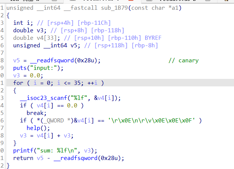Click the help() function call

pos(36,128)
